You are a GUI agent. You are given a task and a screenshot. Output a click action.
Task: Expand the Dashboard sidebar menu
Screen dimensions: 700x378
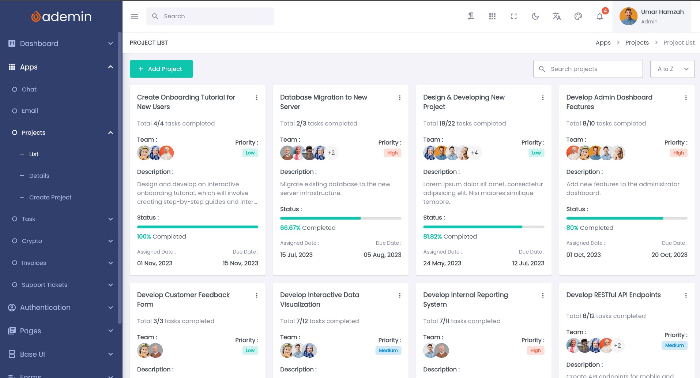(x=61, y=44)
